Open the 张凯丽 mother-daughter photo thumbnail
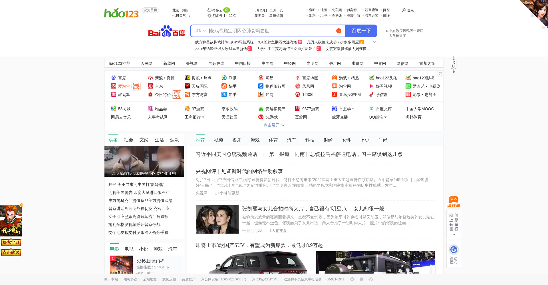Viewport: 548px width, 285px height. coord(217,219)
